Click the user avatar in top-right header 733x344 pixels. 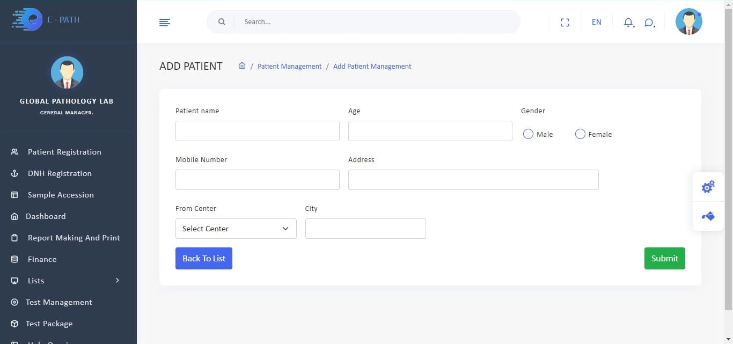click(x=688, y=22)
